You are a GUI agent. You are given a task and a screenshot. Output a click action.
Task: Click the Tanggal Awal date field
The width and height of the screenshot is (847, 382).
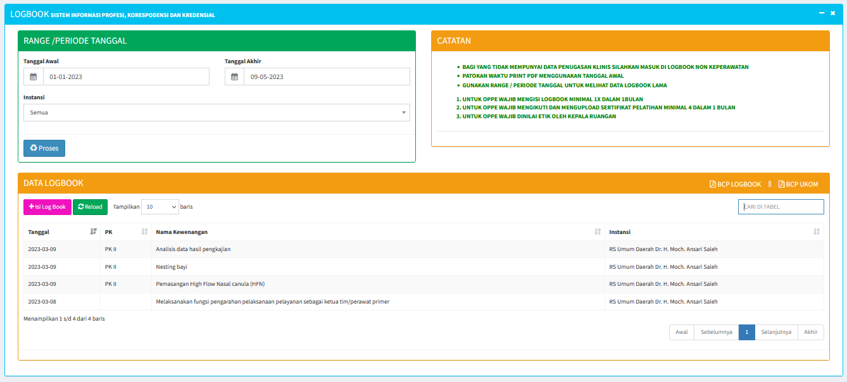pos(125,77)
